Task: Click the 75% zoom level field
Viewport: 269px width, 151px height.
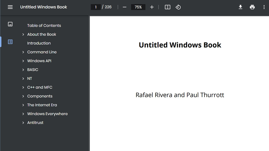Action: point(138,7)
